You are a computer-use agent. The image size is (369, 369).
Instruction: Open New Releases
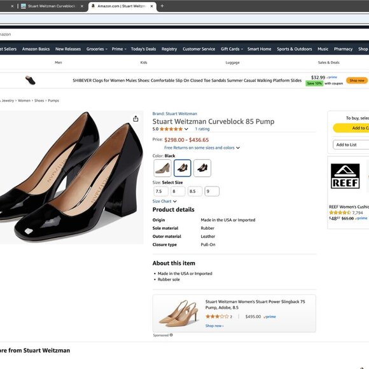click(x=68, y=49)
